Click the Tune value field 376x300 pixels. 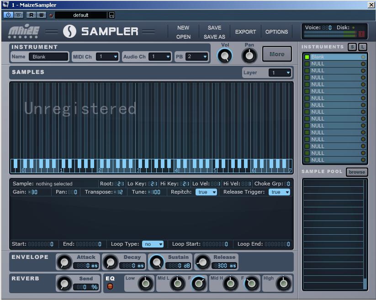click(x=154, y=192)
